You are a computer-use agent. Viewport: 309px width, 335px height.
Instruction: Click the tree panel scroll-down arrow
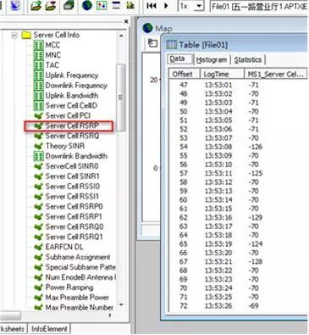click(121, 304)
